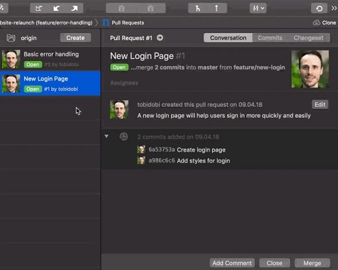Image resolution: width=338 pixels, height=270 pixels.
Task: Collapse the 2 commits added section
Action: [x=107, y=136]
